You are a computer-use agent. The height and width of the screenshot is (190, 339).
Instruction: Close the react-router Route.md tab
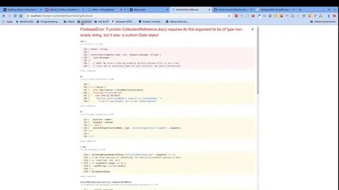[x=251, y=9]
